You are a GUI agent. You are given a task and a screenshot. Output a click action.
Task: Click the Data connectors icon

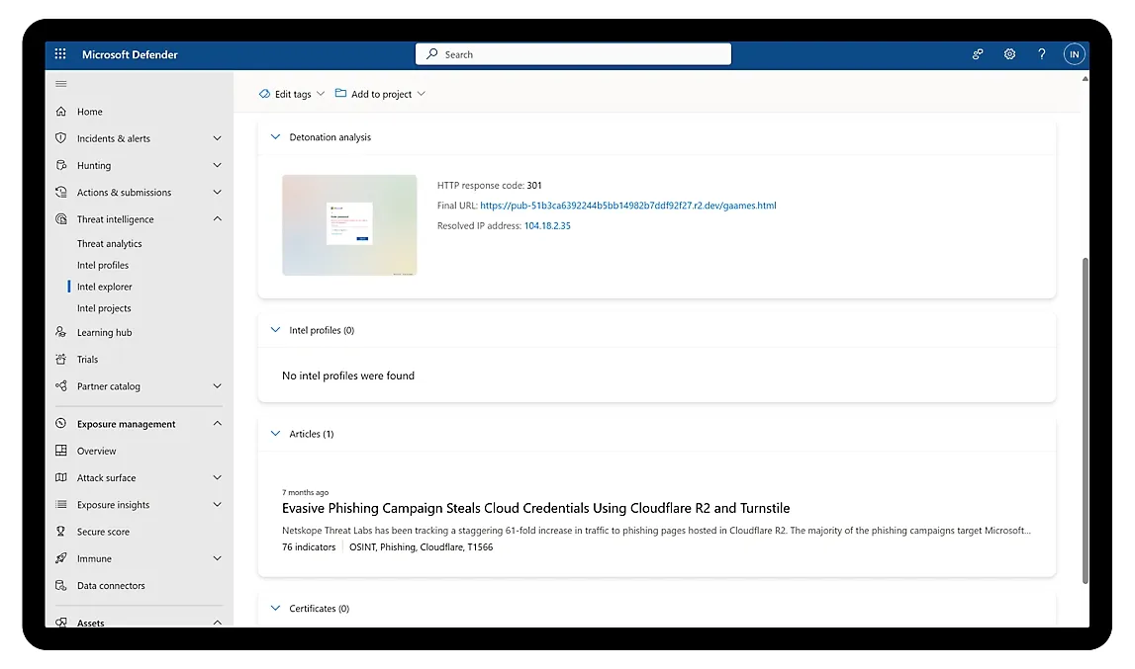pos(61,585)
